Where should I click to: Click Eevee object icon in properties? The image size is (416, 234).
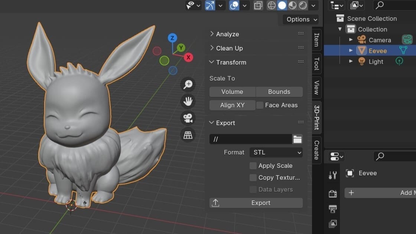(350, 173)
